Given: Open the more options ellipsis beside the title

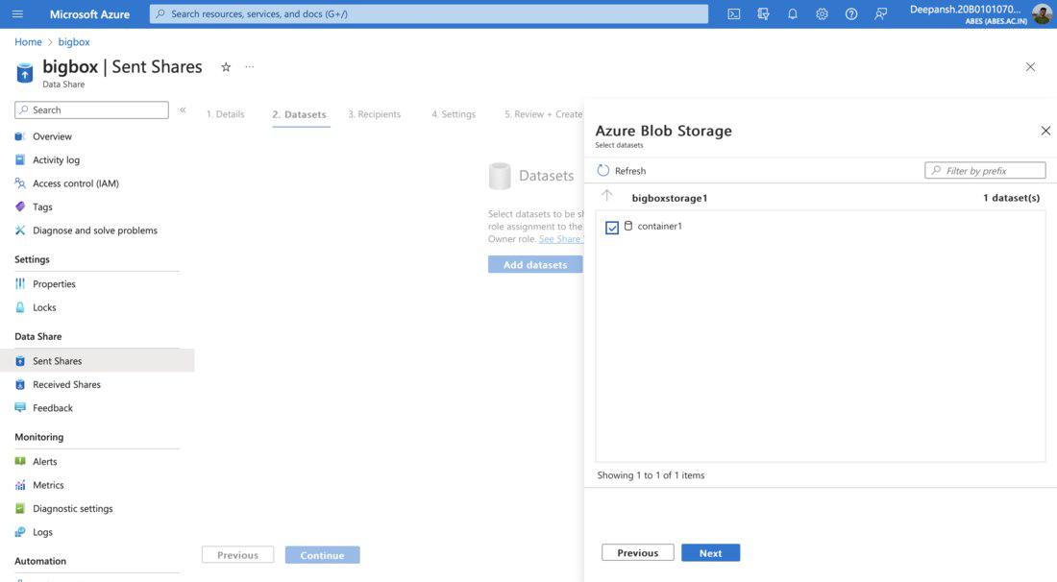Looking at the screenshot, I should pos(250,67).
